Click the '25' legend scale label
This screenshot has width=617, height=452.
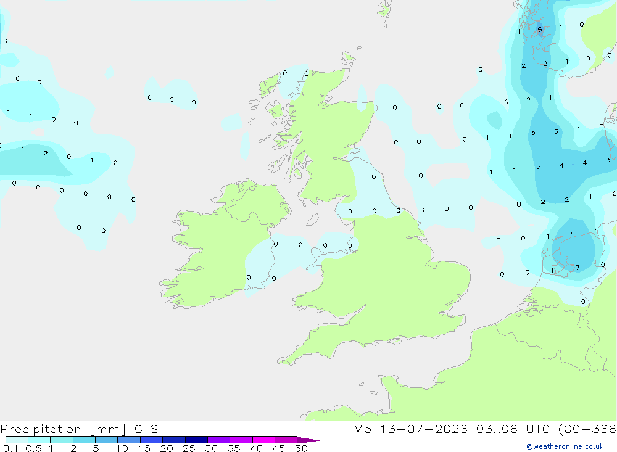click(189, 448)
